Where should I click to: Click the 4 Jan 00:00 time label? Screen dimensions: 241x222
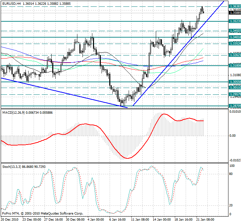click(96, 220)
